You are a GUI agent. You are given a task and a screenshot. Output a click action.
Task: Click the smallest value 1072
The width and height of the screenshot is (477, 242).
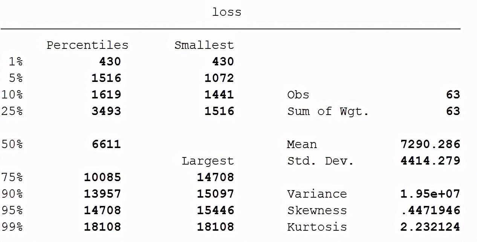coord(219,78)
